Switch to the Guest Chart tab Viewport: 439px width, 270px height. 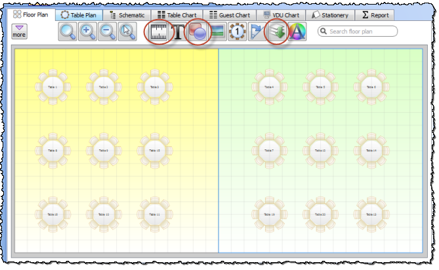pos(228,14)
